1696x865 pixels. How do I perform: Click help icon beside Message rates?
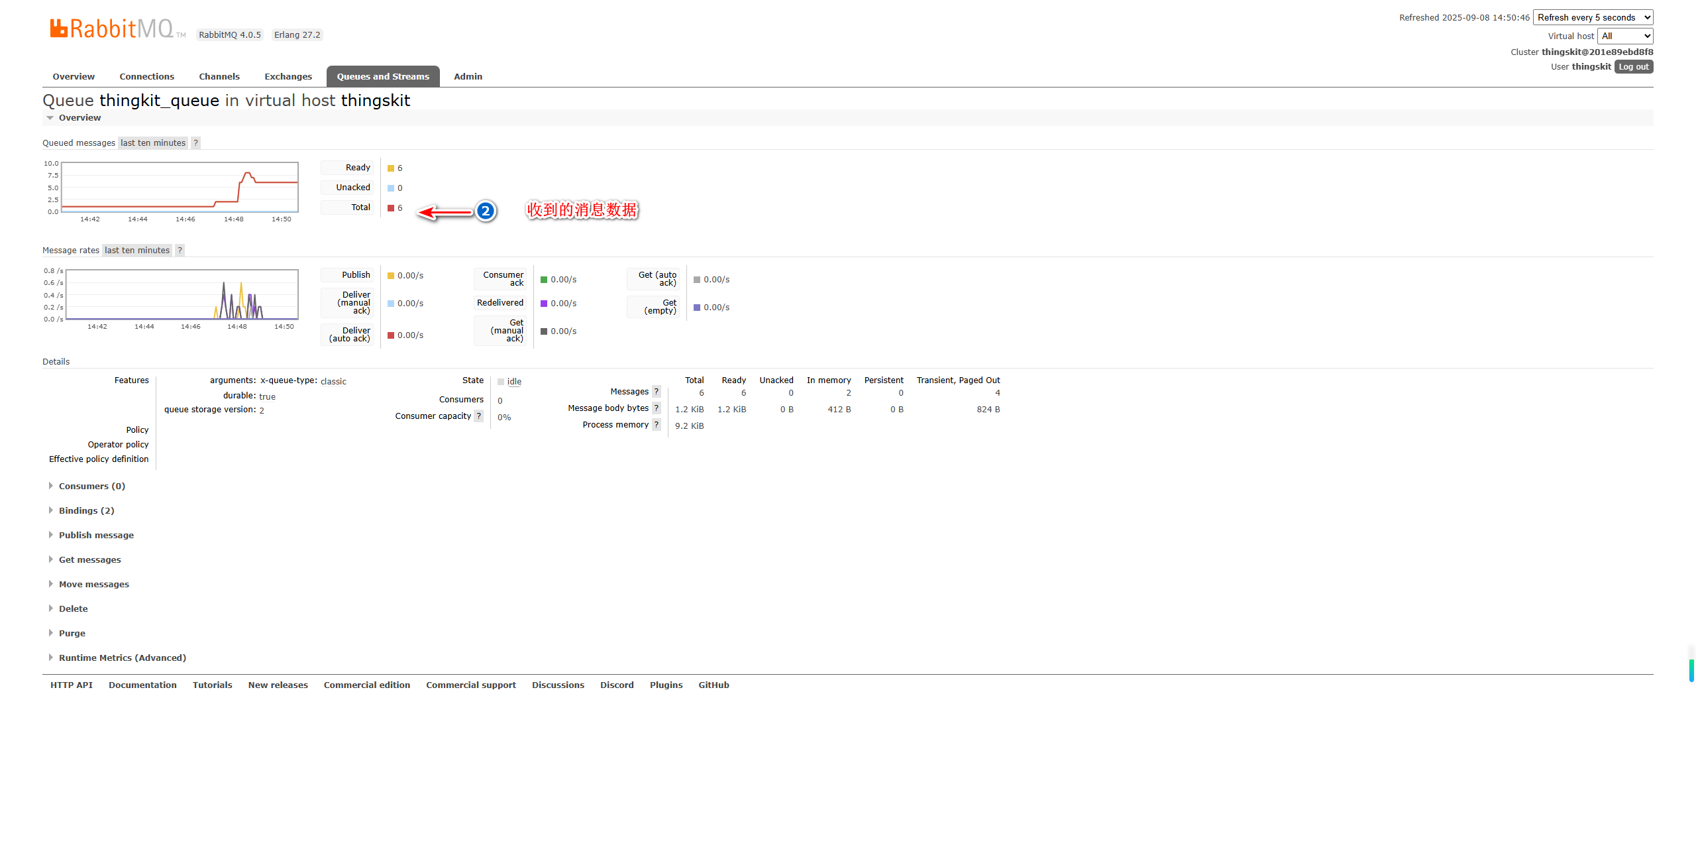click(180, 251)
